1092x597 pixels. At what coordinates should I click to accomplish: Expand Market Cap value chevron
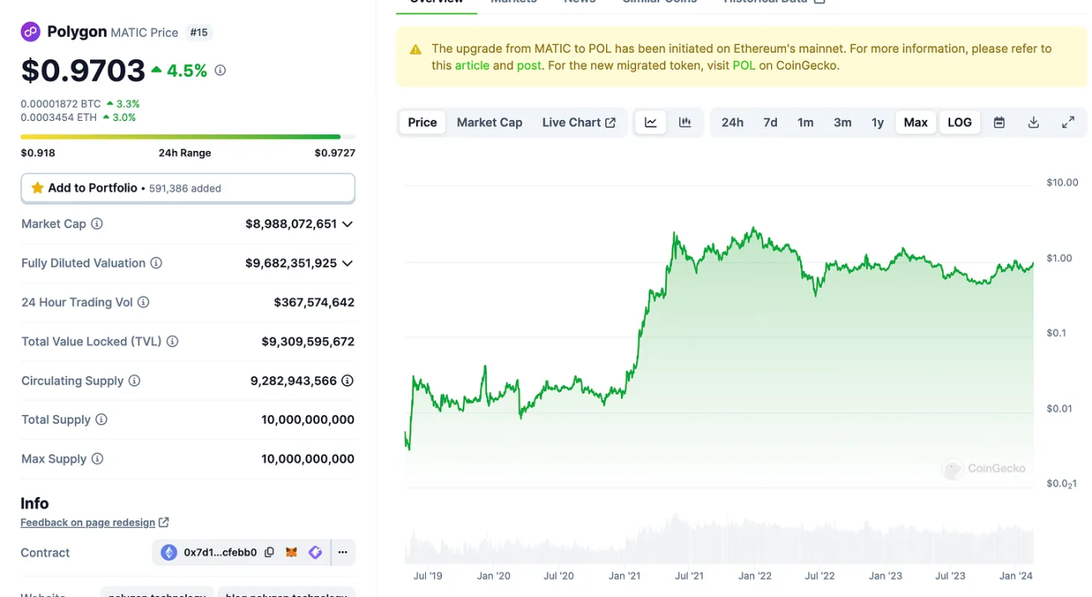[x=348, y=224]
